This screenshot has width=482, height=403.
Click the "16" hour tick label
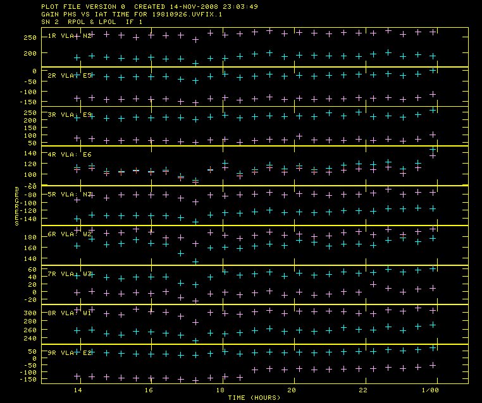(149, 391)
